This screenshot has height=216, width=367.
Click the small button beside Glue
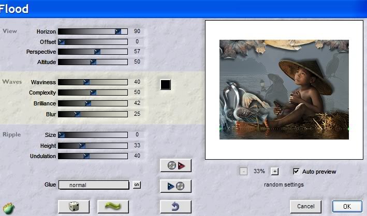137,185
